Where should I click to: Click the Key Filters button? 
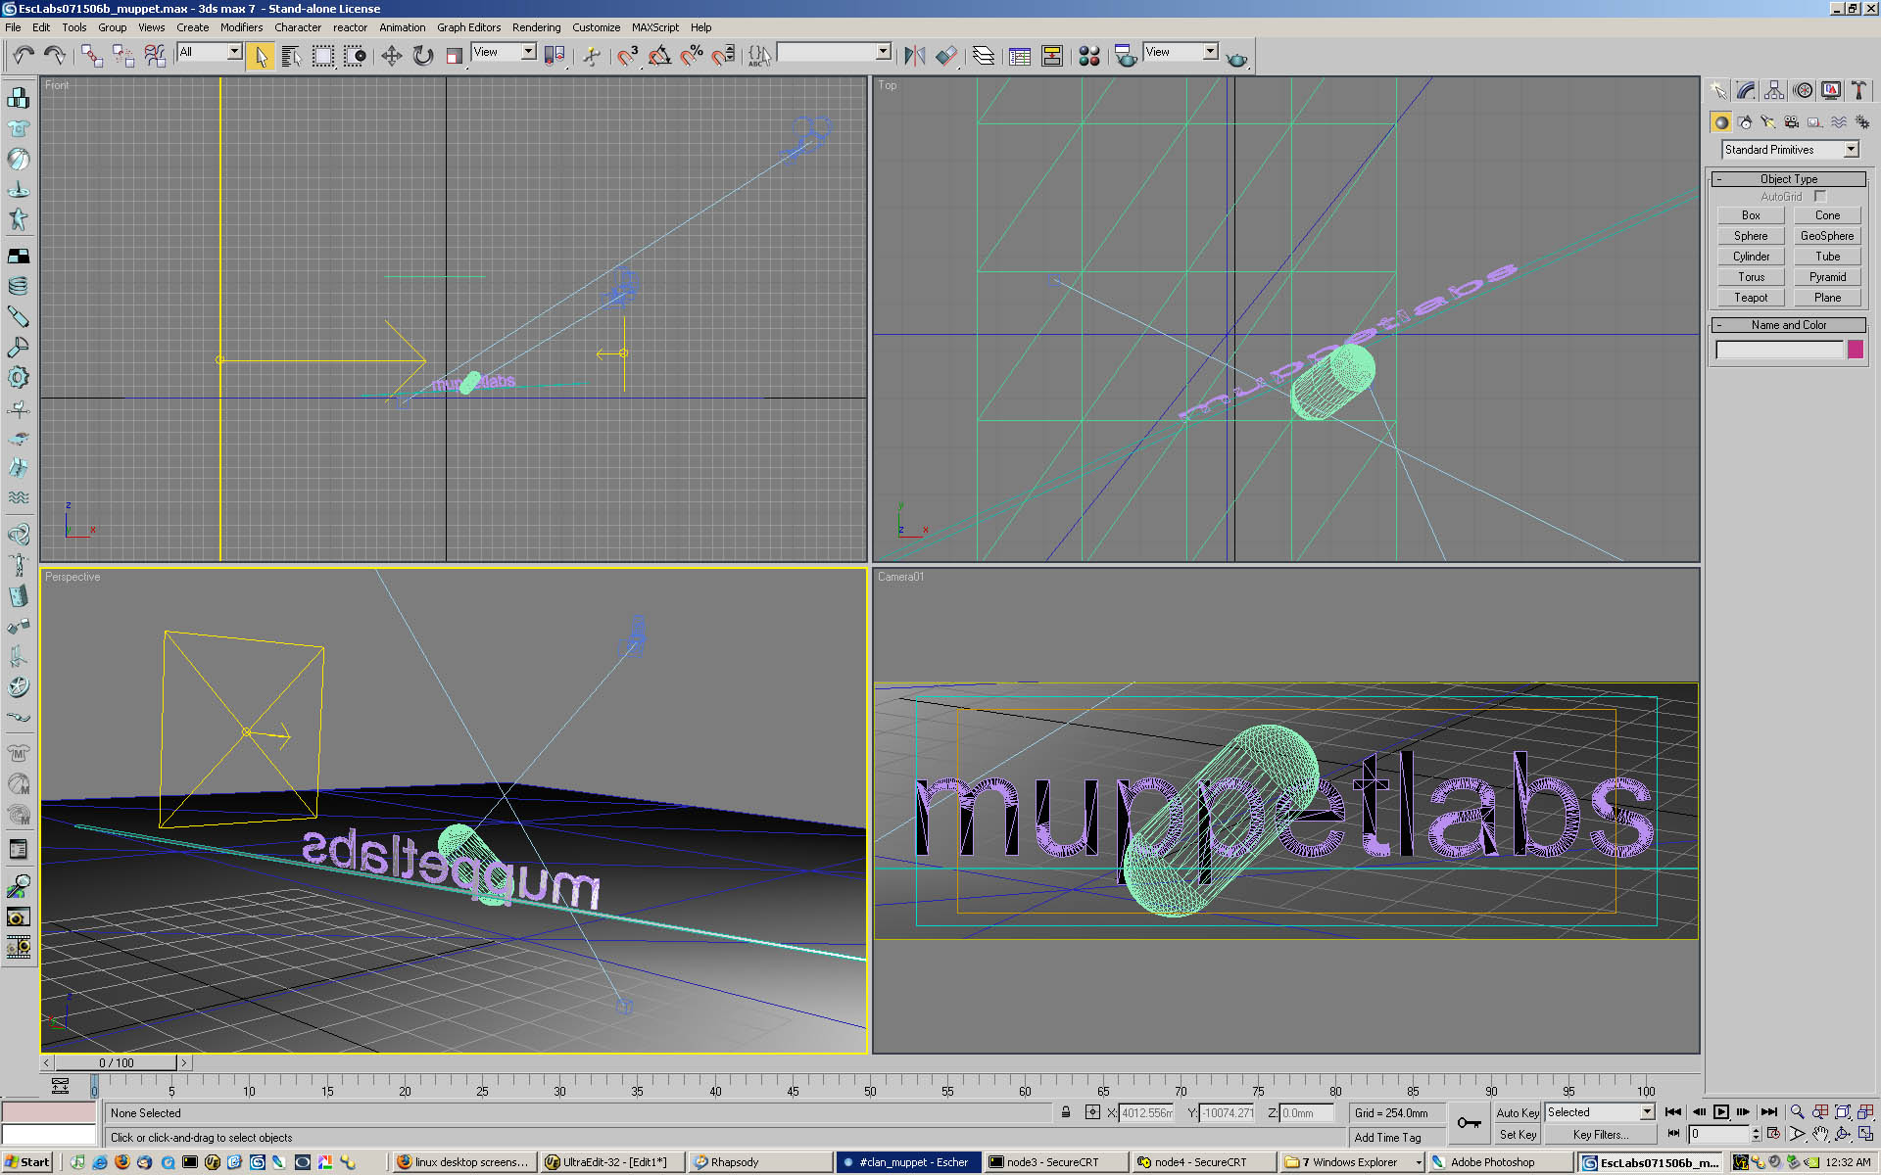[x=1600, y=1135]
